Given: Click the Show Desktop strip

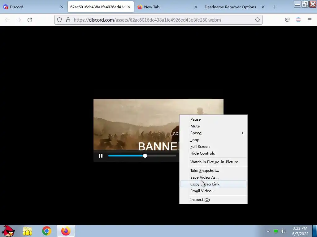Looking at the screenshot, I should (315, 231).
